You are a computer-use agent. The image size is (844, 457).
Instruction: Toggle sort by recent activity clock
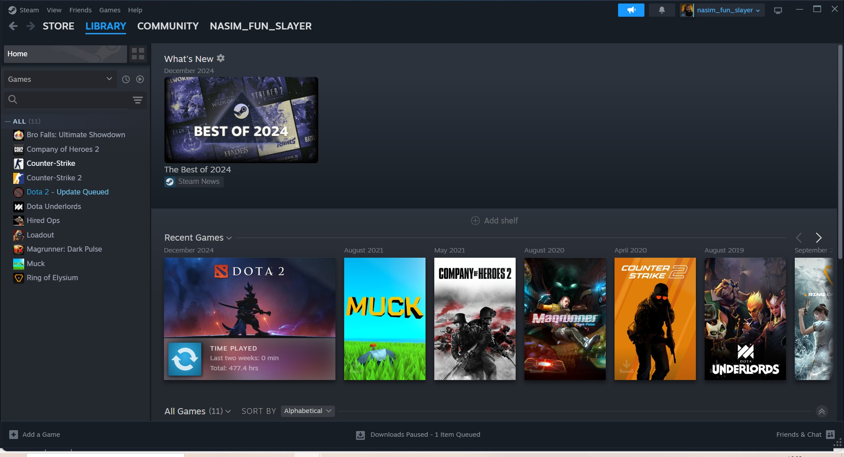point(126,79)
